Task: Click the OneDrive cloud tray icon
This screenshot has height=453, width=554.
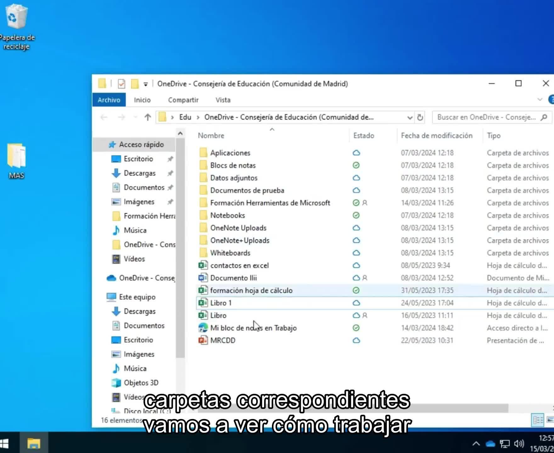Action: coord(490,444)
